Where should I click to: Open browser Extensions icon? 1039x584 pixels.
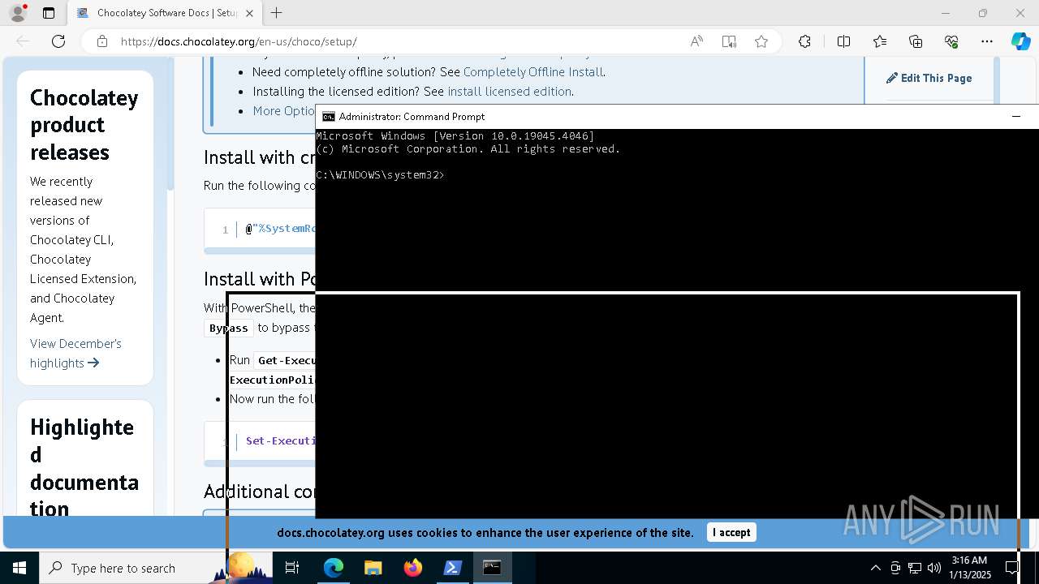tap(804, 41)
